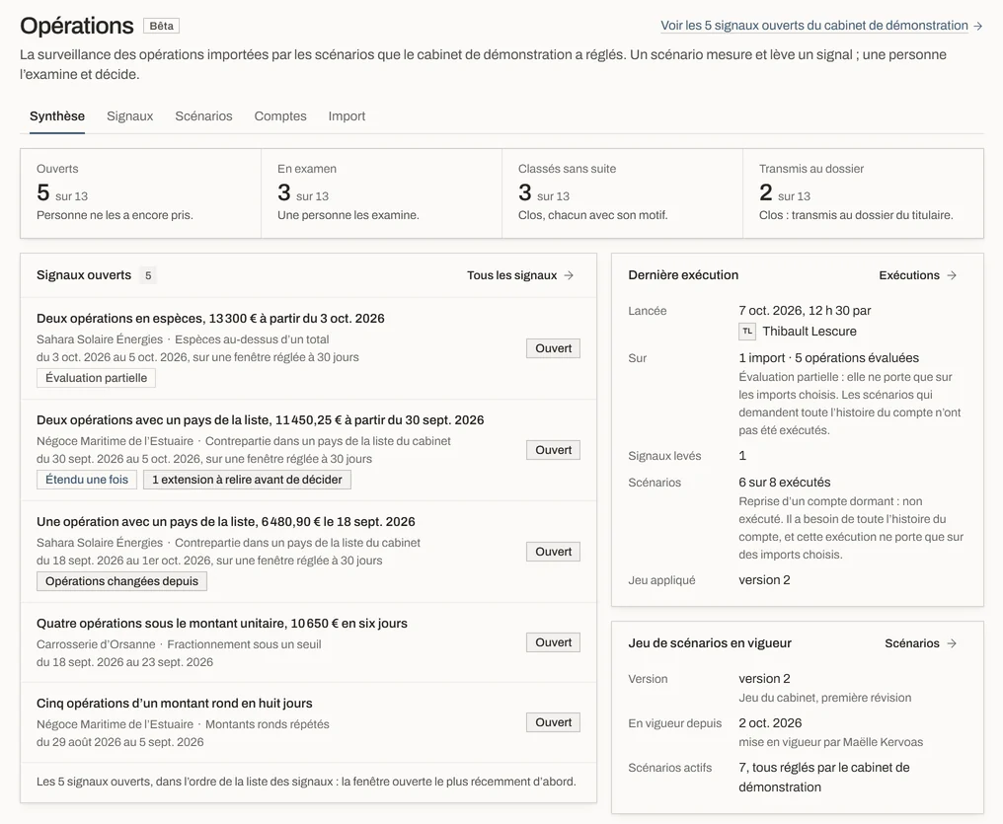
Task: Open the Scénarios link in Jeu de scénarios panel
Action: (x=912, y=643)
